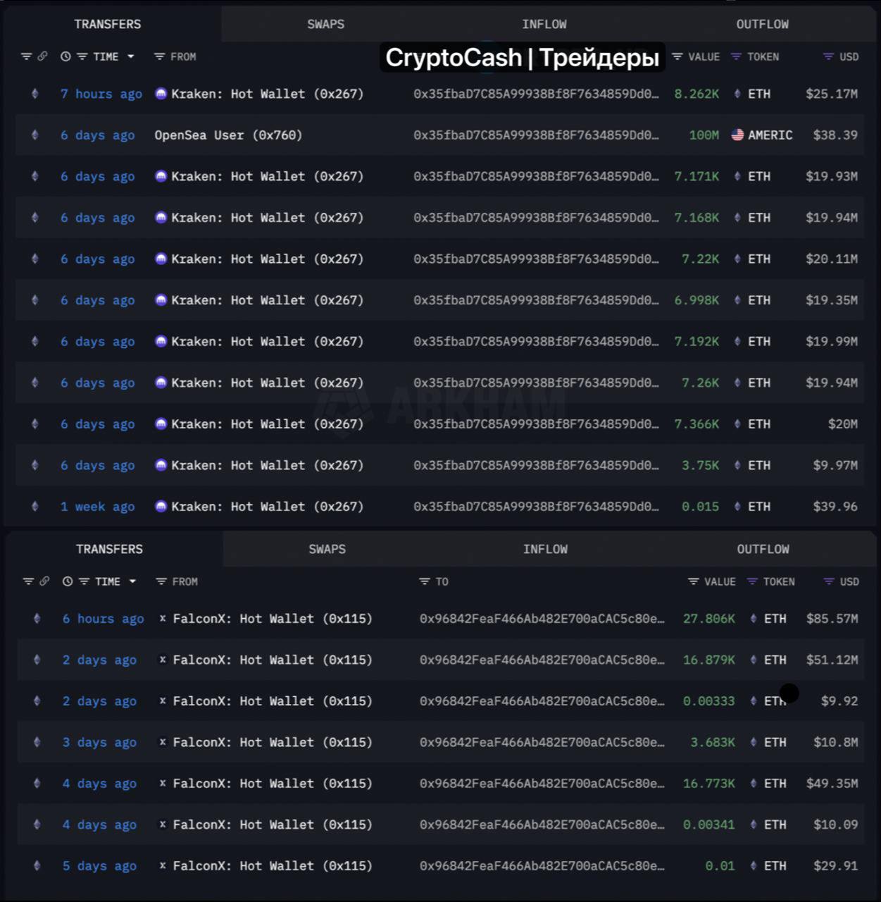Switch to the SWAPS tab in the FalconX panel
This screenshot has width=881, height=902.
point(327,549)
